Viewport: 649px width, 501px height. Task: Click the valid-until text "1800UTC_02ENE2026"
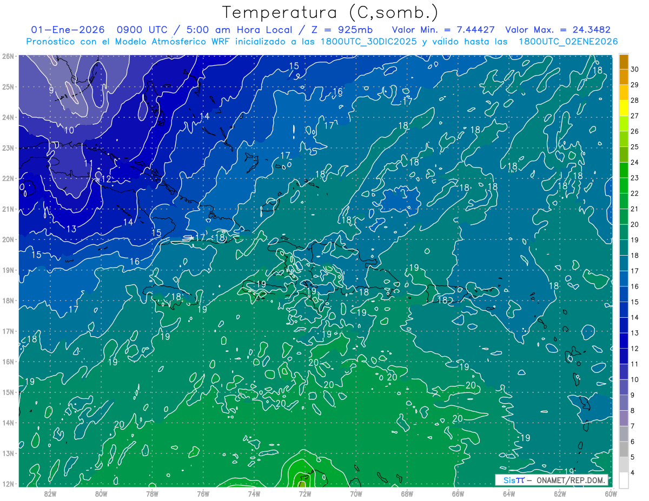coord(568,42)
